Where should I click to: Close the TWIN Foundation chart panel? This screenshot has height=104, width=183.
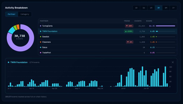pyautogui.click(x=173, y=62)
